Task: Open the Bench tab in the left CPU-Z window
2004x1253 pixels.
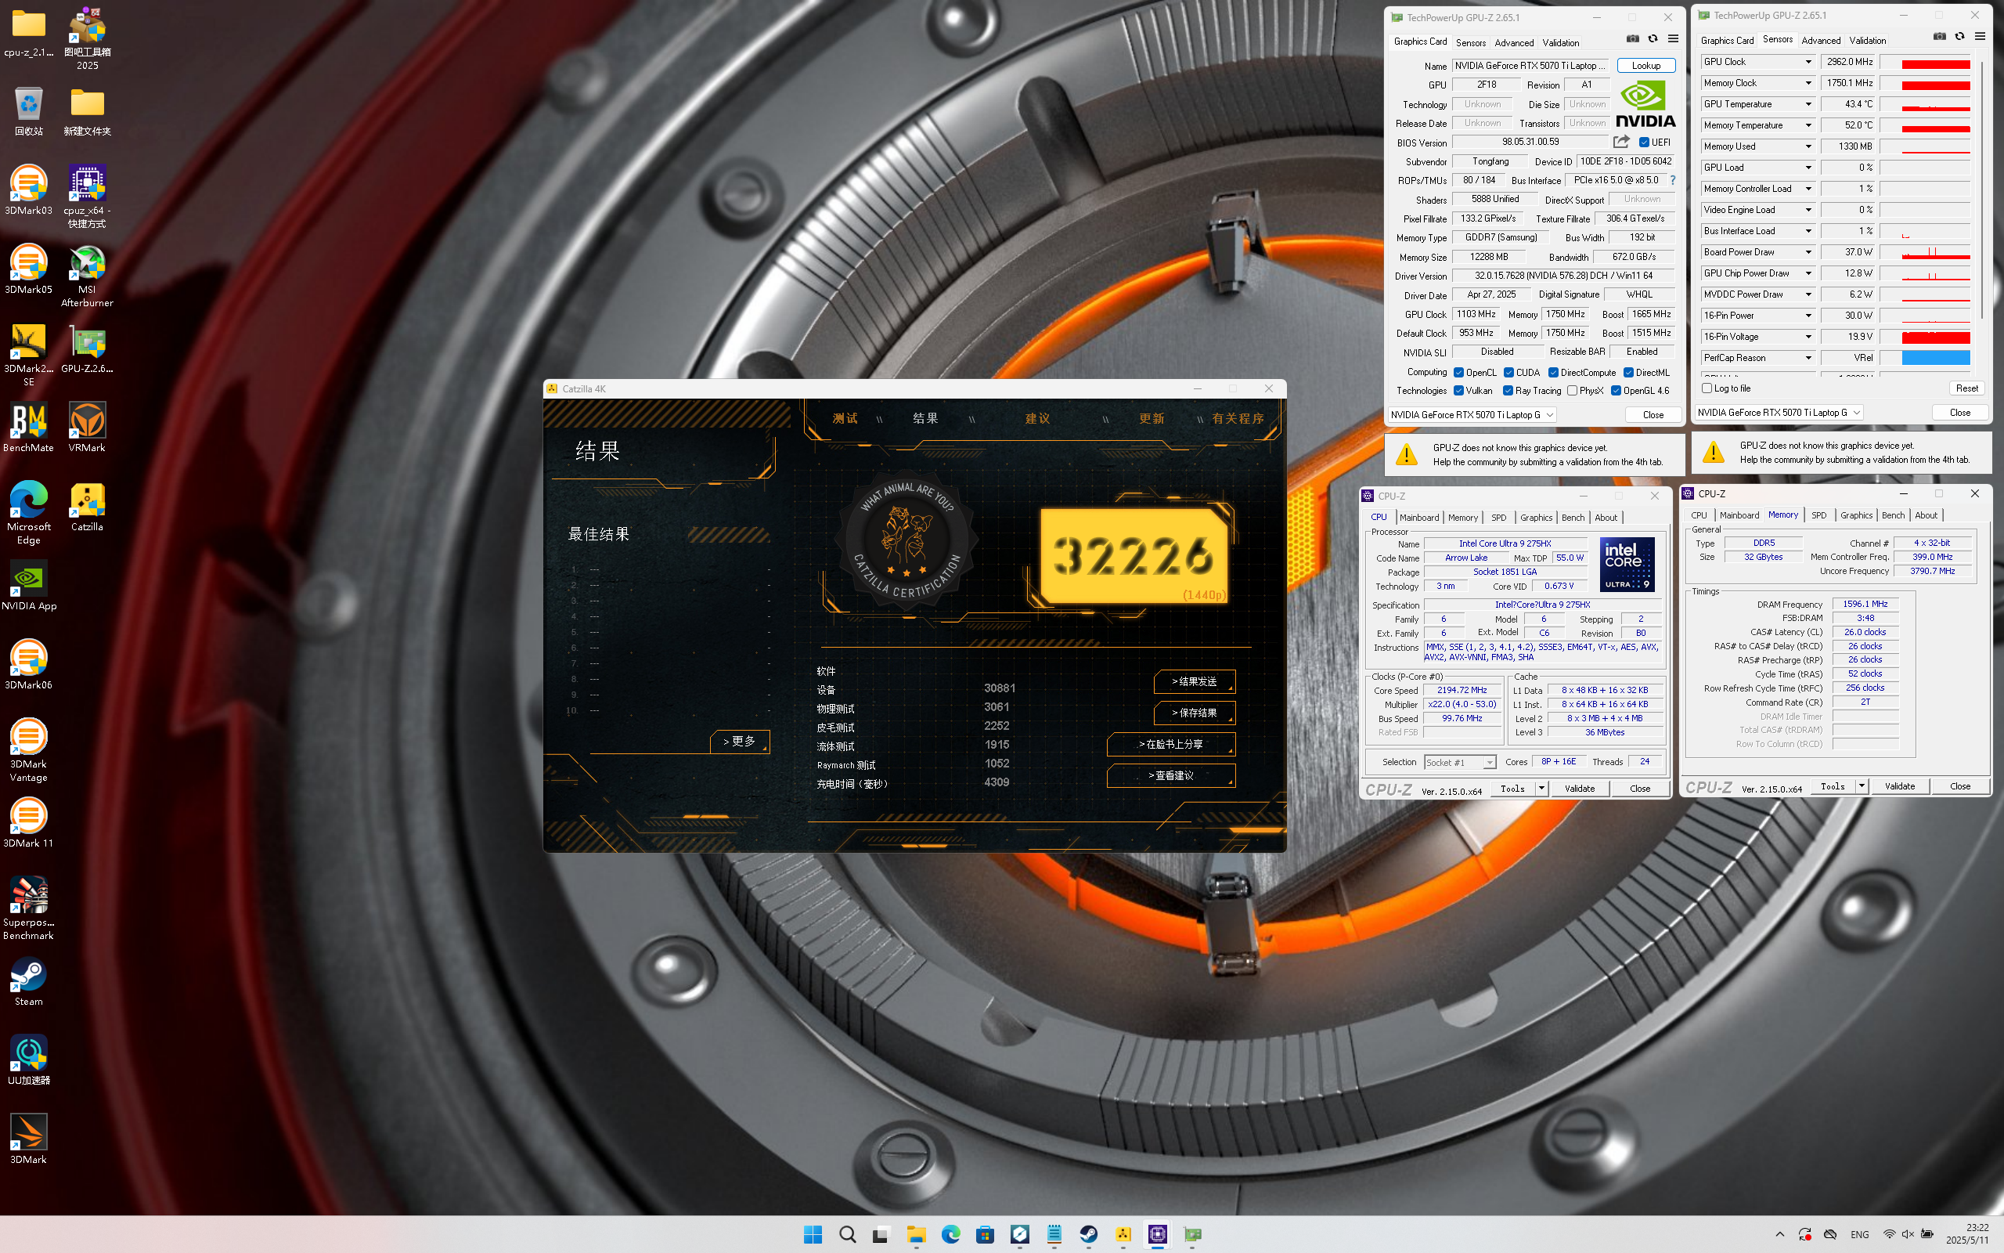Action: click(x=1573, y=517)
